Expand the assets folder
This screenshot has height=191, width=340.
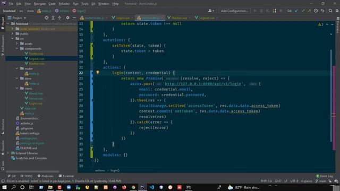(x=17, y=44)
